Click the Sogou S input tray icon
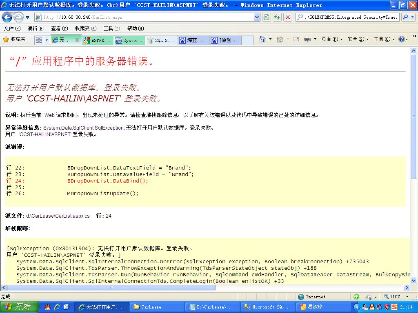 click(394, 307)
